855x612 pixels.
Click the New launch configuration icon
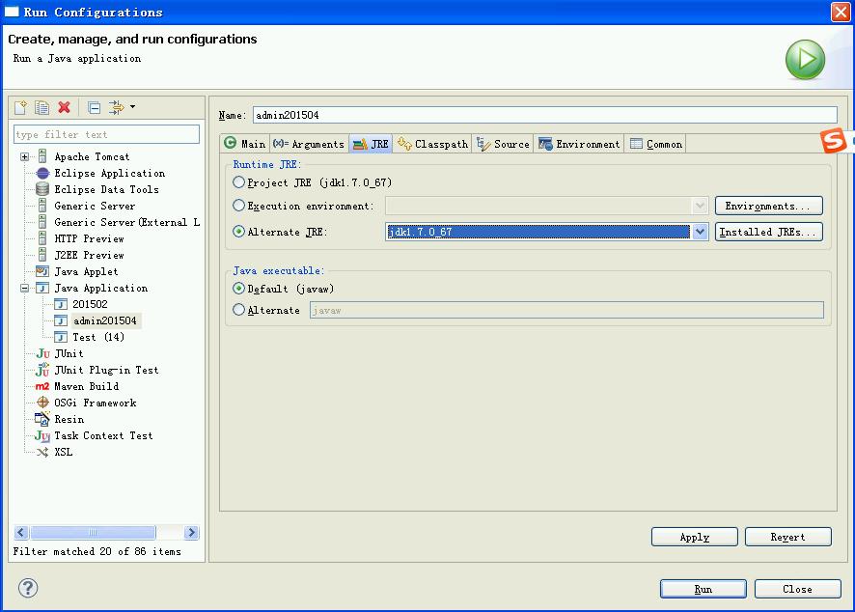coord(20,107)
